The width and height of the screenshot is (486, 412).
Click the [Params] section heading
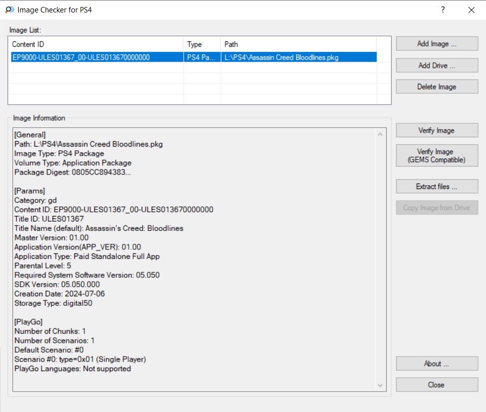click(30, 191)
